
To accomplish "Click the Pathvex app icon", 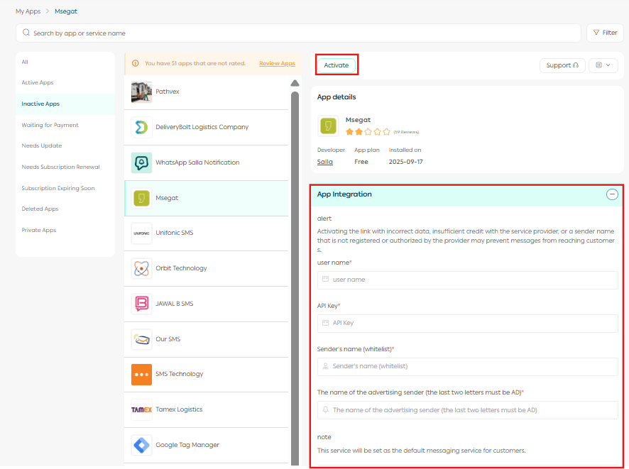I will pos(141,92).
